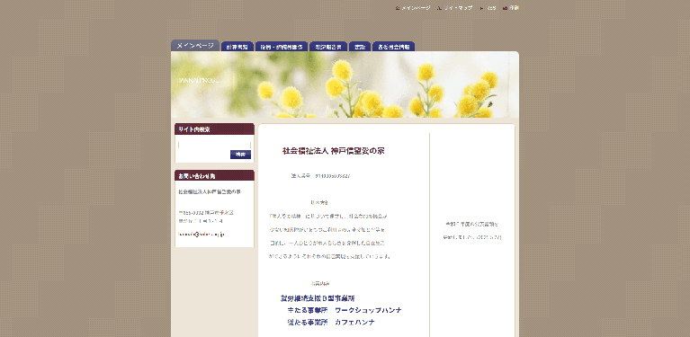Click the heading 社会福祉法人 神戸信望愛の家
This screenshot has width=690, height=337.
333,151
